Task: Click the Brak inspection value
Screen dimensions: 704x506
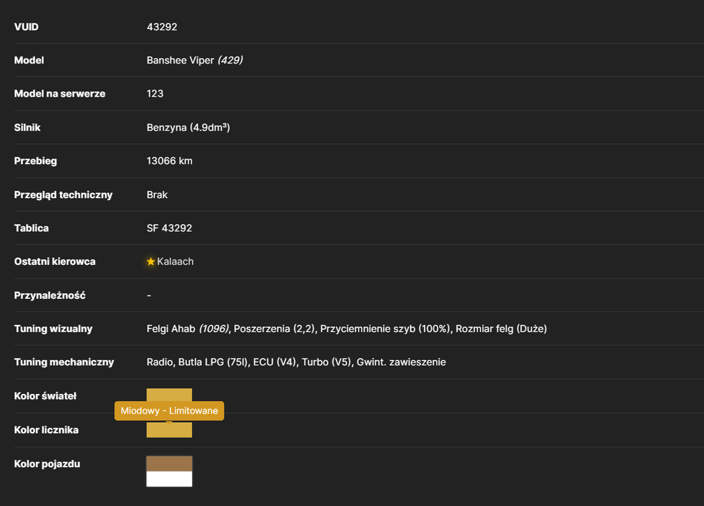Action: pyautogui.click(x=157, y=195)
